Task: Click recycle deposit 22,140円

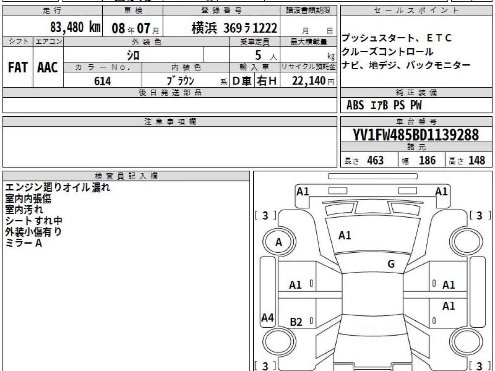Action: click(313, 81)
